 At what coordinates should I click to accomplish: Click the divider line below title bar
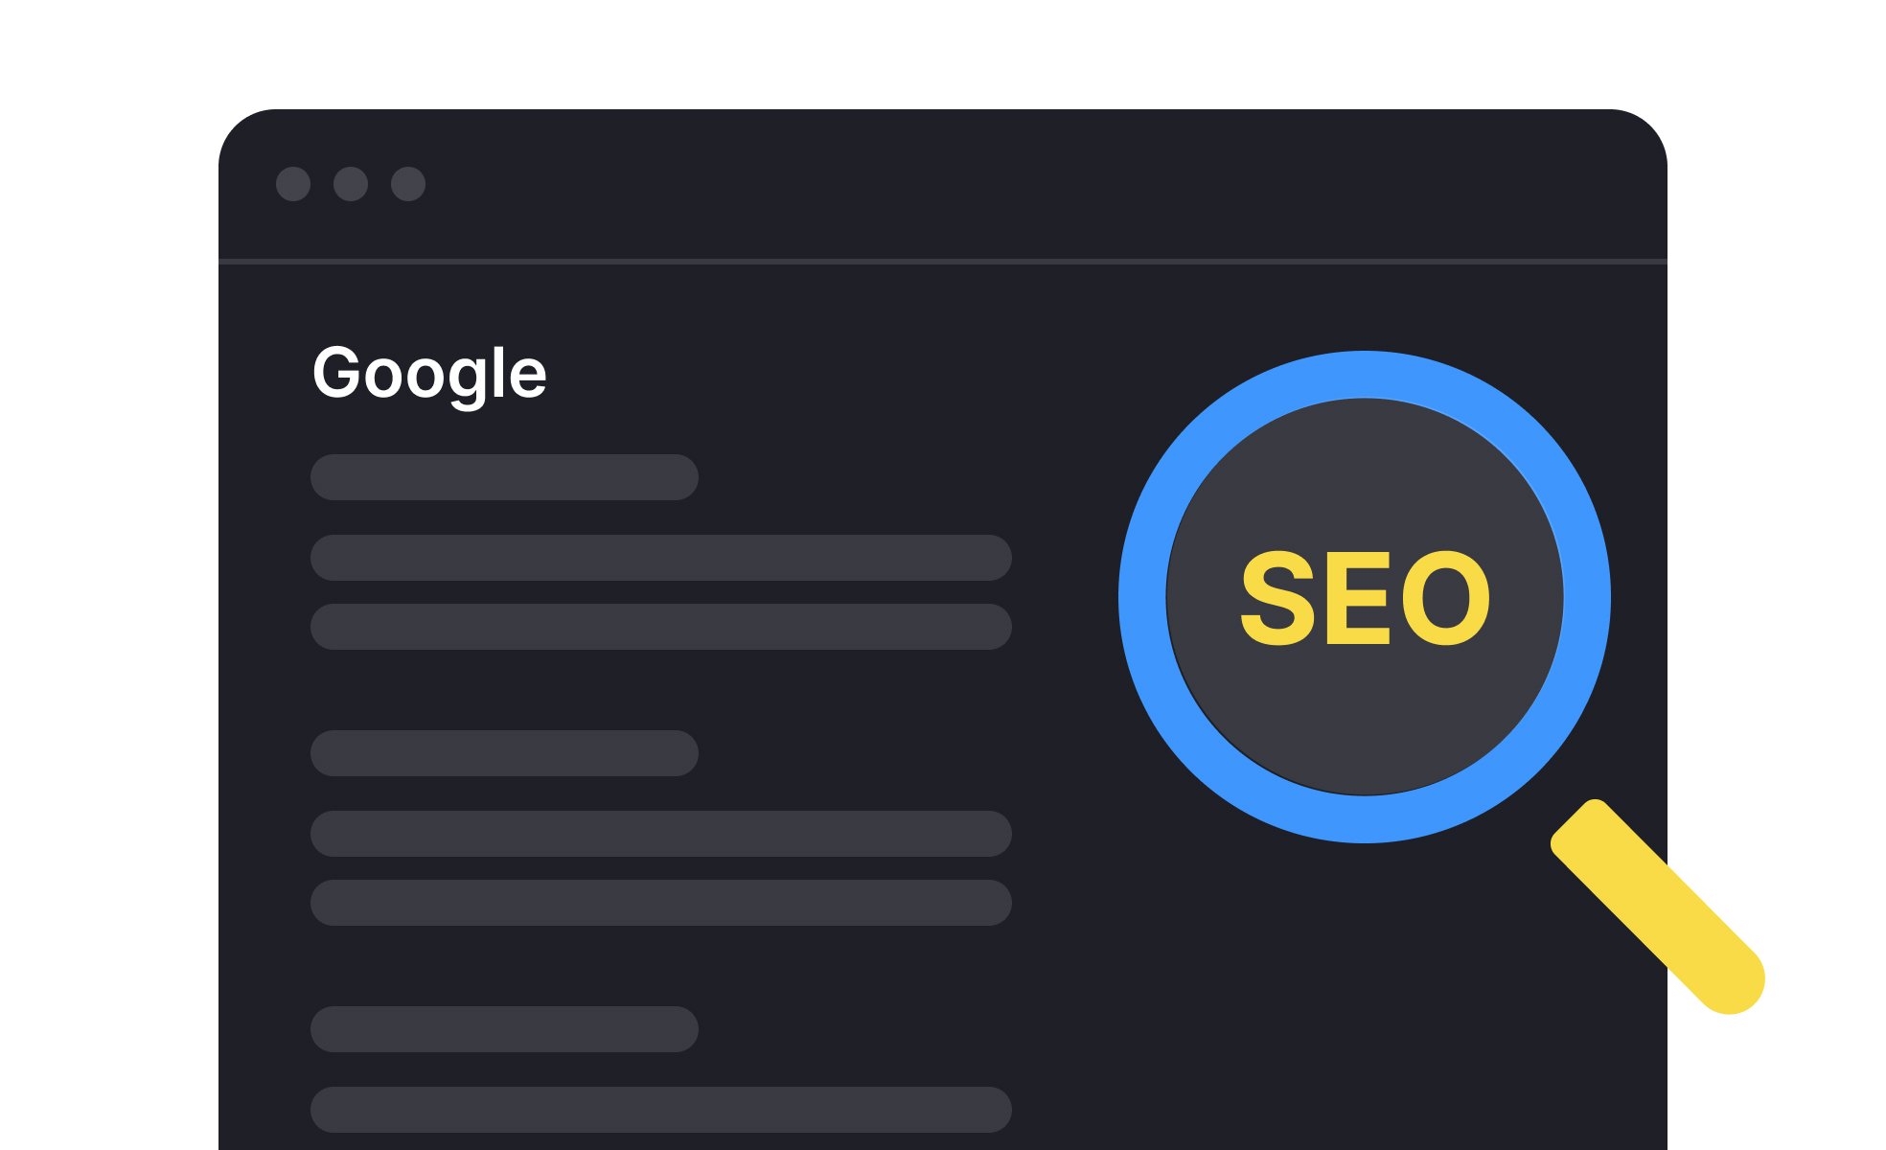click(943, 261)
